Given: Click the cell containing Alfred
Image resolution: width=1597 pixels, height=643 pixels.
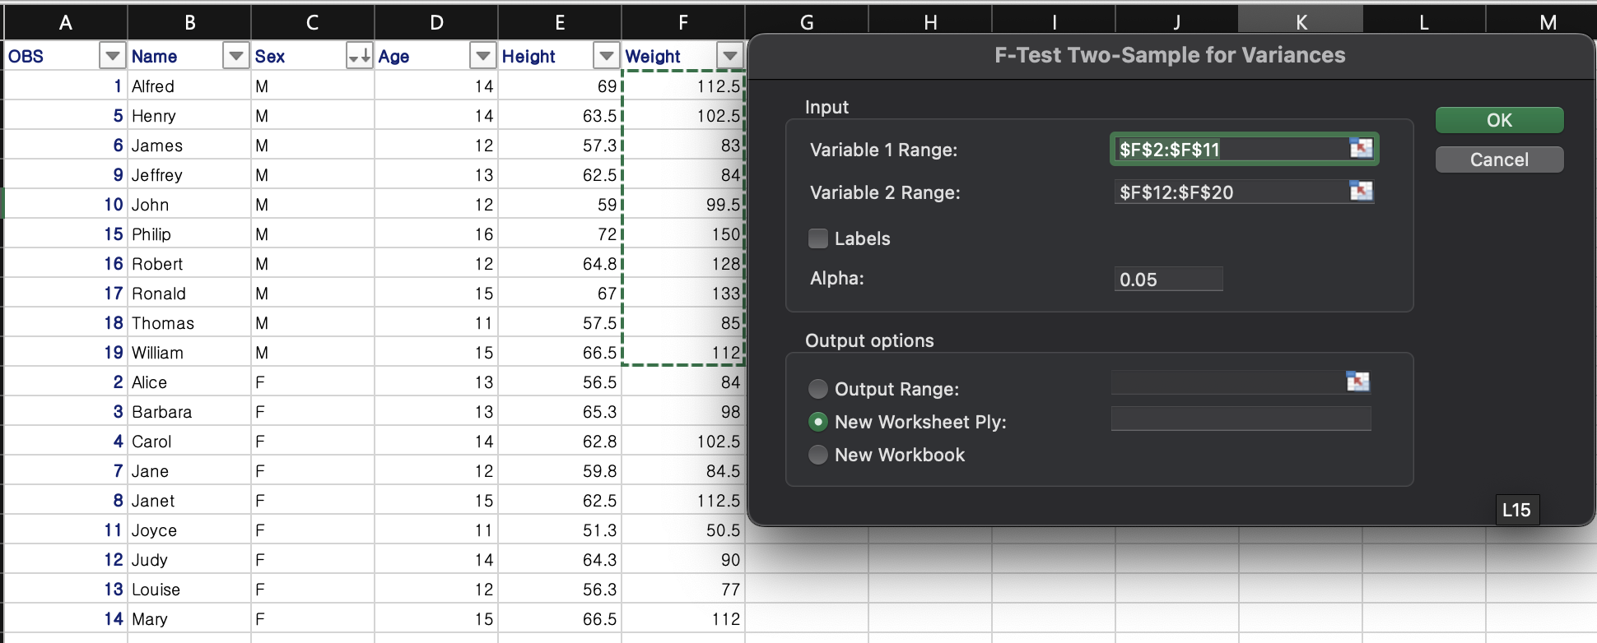Looking at the screenshot, I should [189, 86].
